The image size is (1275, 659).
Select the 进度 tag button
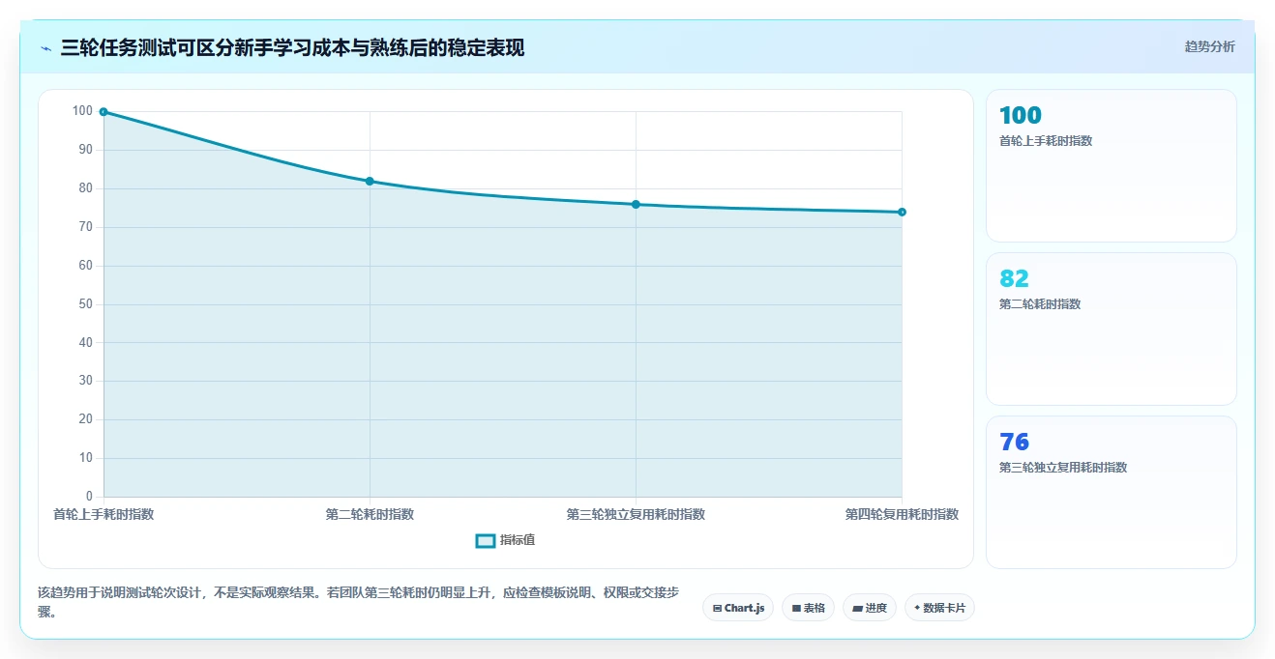870,608
